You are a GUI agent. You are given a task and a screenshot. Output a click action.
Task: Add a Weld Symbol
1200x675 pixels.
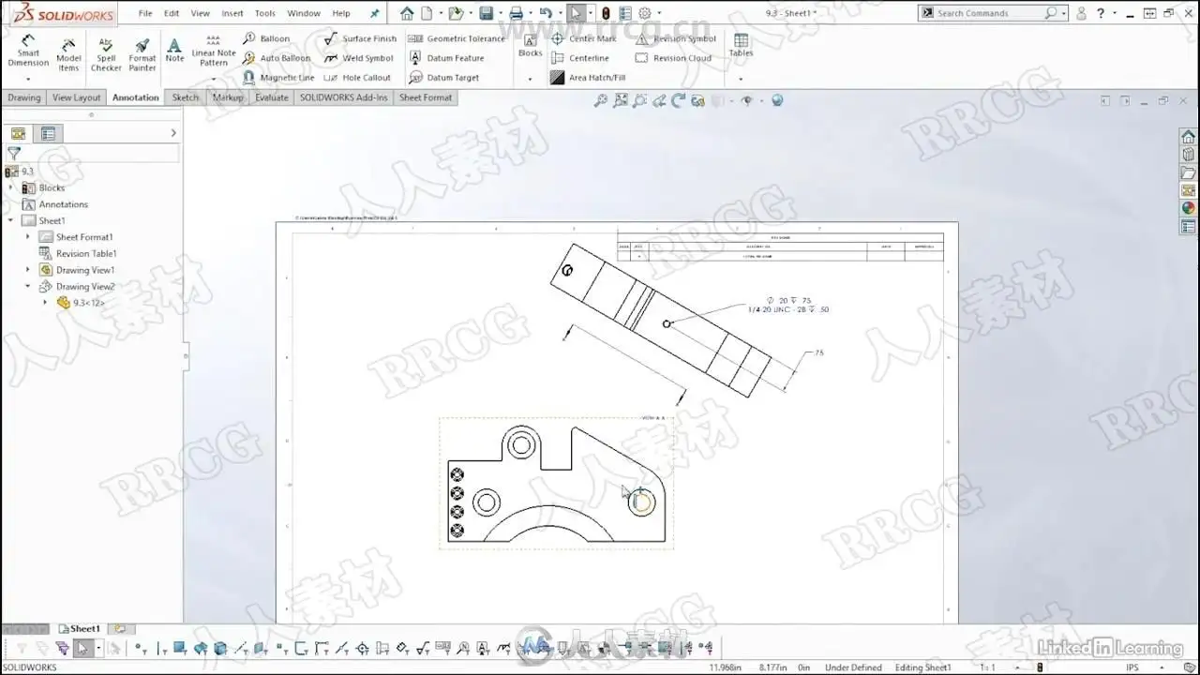pyautogui.click(x=358, y=58)
